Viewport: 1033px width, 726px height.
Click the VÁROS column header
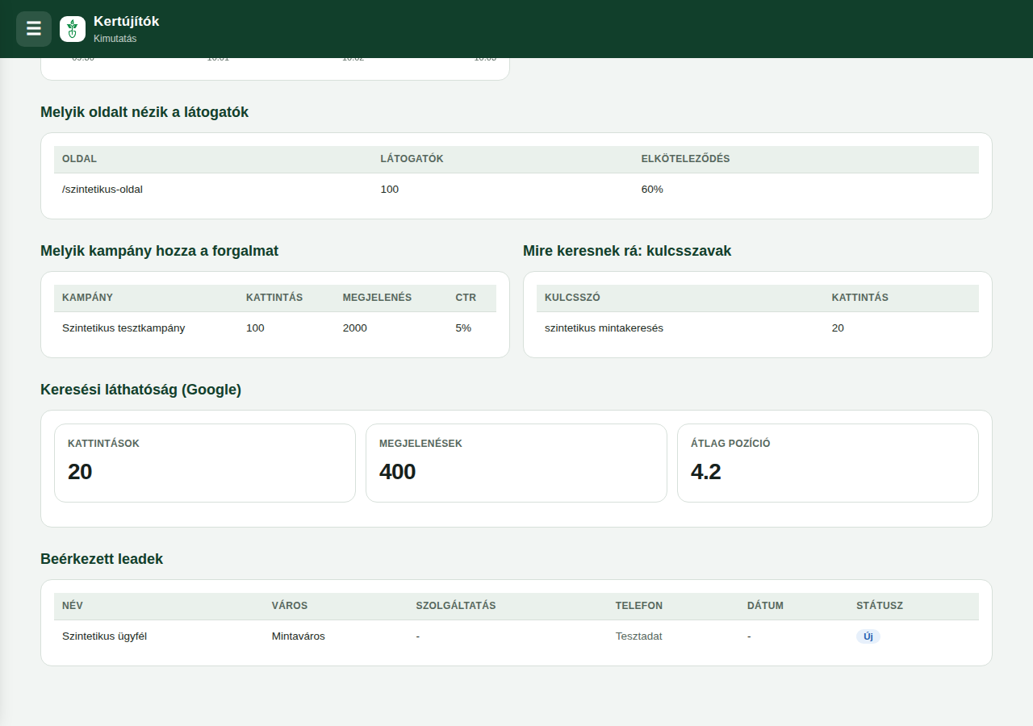tap(290, 606)
